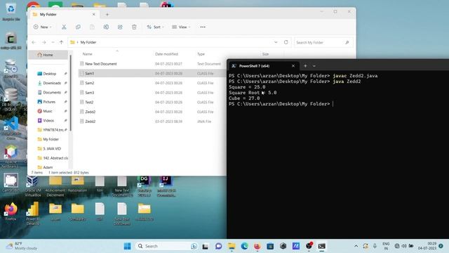Sort by the Type column header

pos(201,54)
